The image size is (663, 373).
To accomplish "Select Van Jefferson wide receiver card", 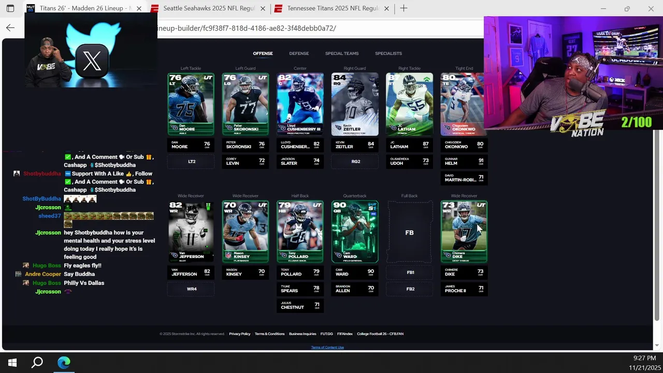I will pyautogui.click(x=191, y=232).
